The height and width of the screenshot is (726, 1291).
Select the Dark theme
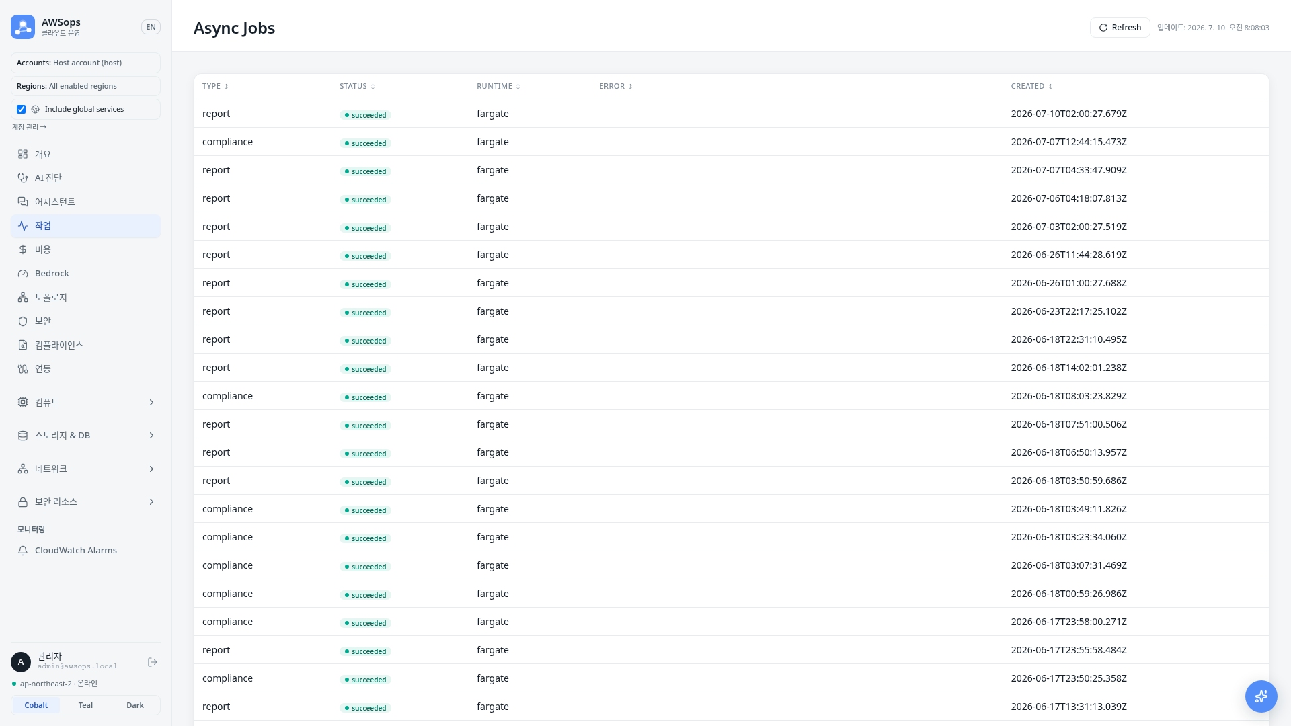[135, 705]
